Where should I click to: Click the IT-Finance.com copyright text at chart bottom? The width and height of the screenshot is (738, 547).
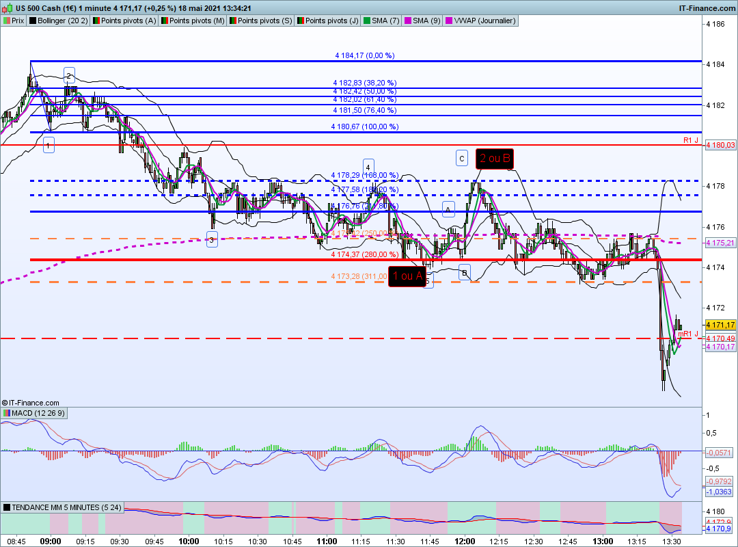click(31, 403)
